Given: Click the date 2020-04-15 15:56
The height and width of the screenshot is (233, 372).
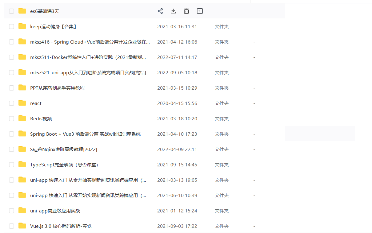Looking at the screenshot, I should (177, 103).
